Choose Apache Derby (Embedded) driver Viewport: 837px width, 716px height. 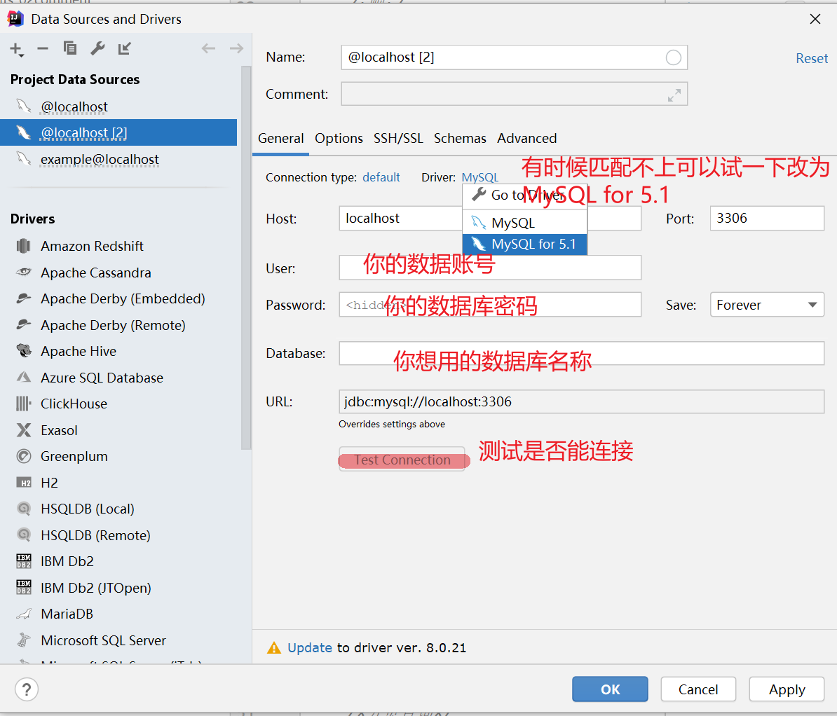[x=123, y=298]
